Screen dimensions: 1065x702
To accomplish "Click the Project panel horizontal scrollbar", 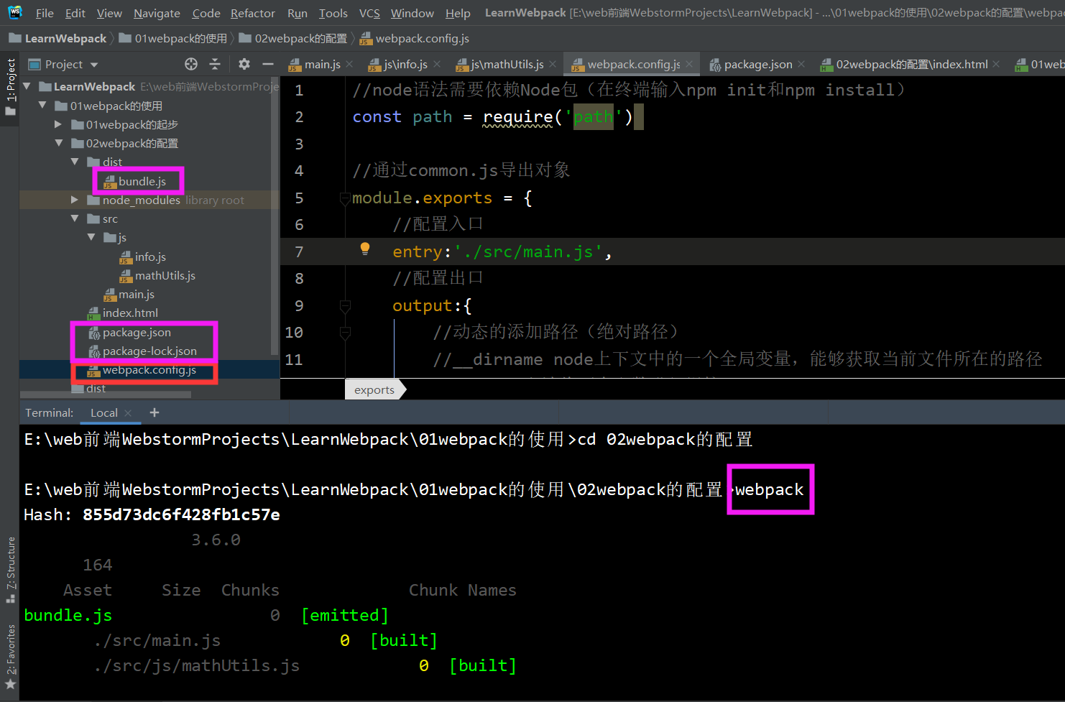I will (x=106, y=394).
